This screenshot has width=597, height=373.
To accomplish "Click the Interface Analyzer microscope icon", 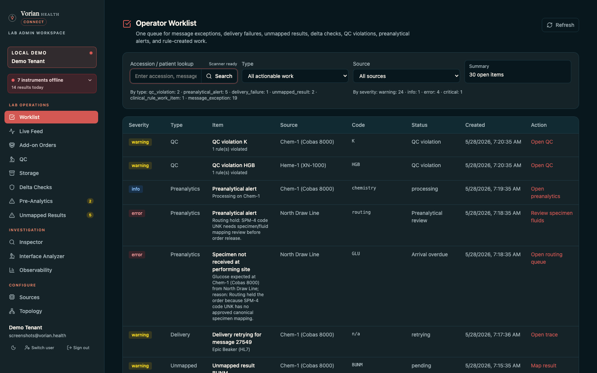I will pos(12,256).
